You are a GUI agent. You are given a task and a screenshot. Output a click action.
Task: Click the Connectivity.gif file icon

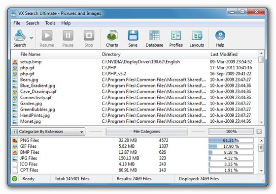[15, 98]
